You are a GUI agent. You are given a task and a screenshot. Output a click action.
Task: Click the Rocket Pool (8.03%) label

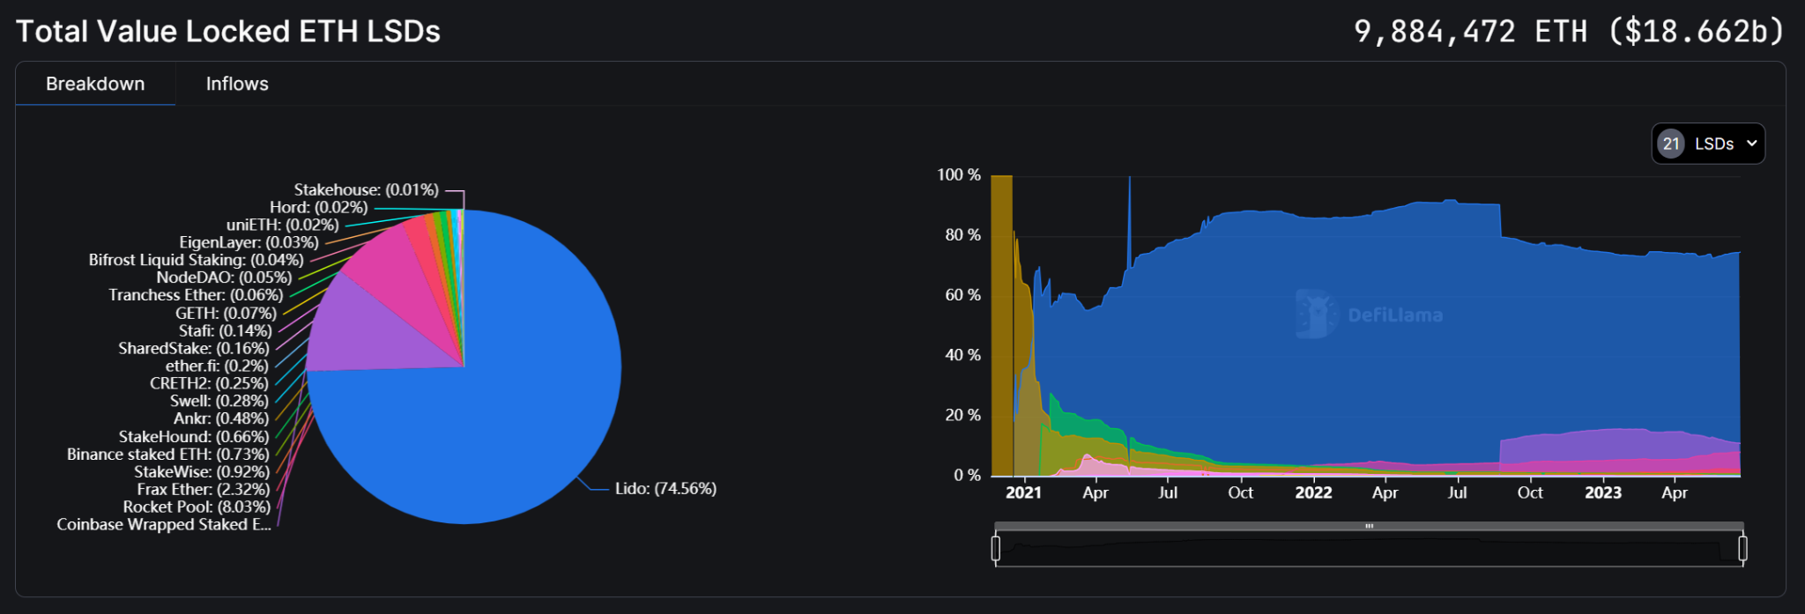coord(197,507)
